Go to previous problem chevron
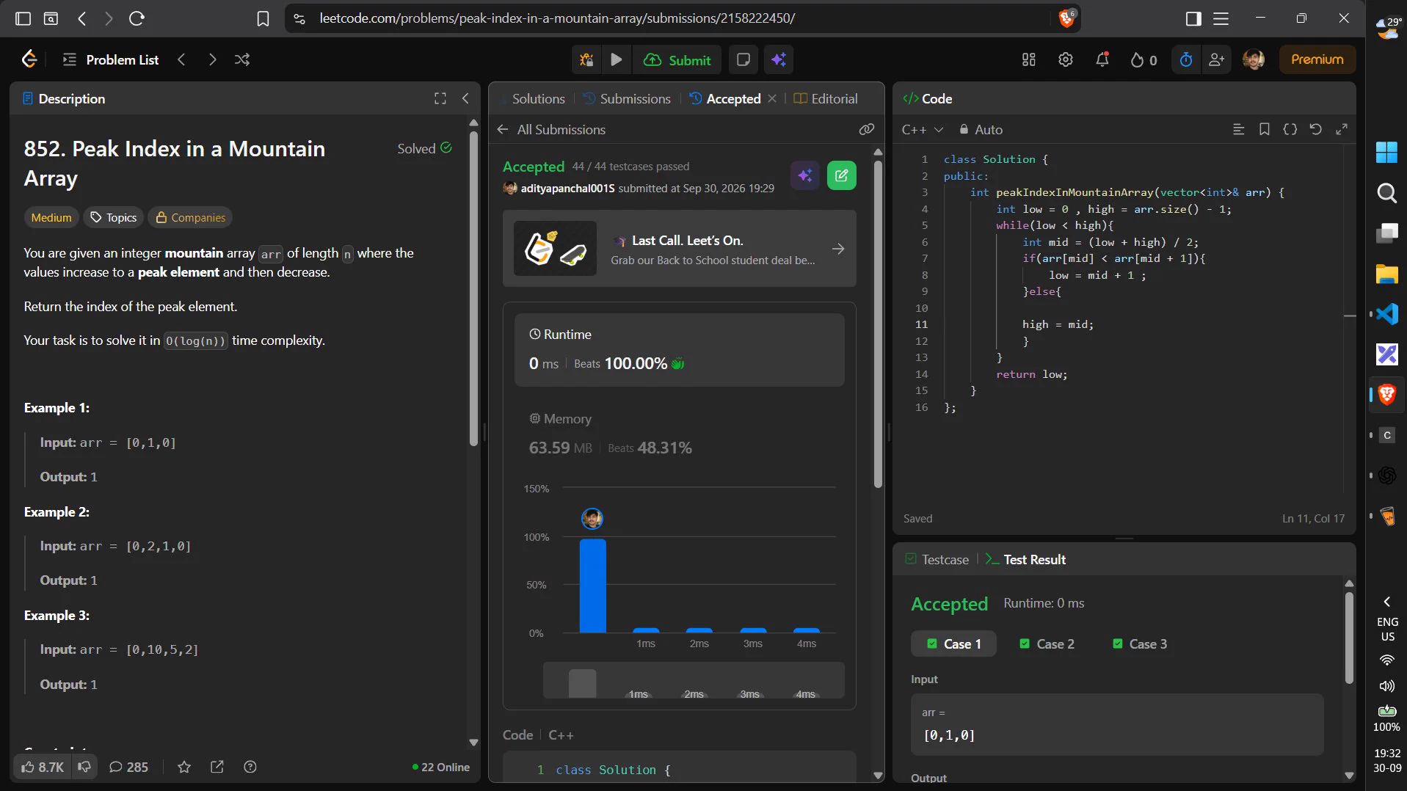Viewport: 1407px width, 791px height. pos(181,59)
